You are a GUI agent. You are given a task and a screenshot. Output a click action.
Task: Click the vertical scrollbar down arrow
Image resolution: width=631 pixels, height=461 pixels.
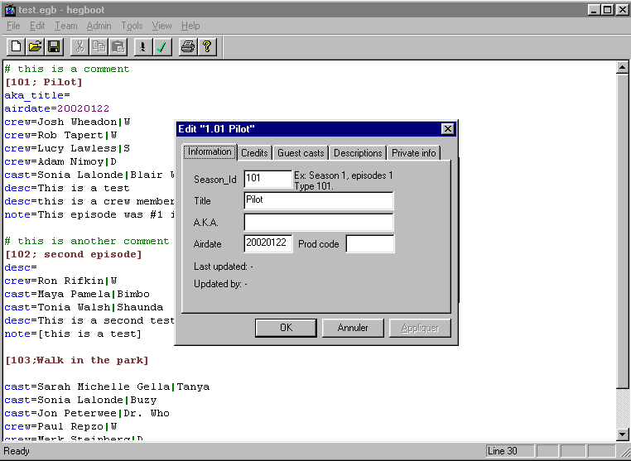click(624, 435)
